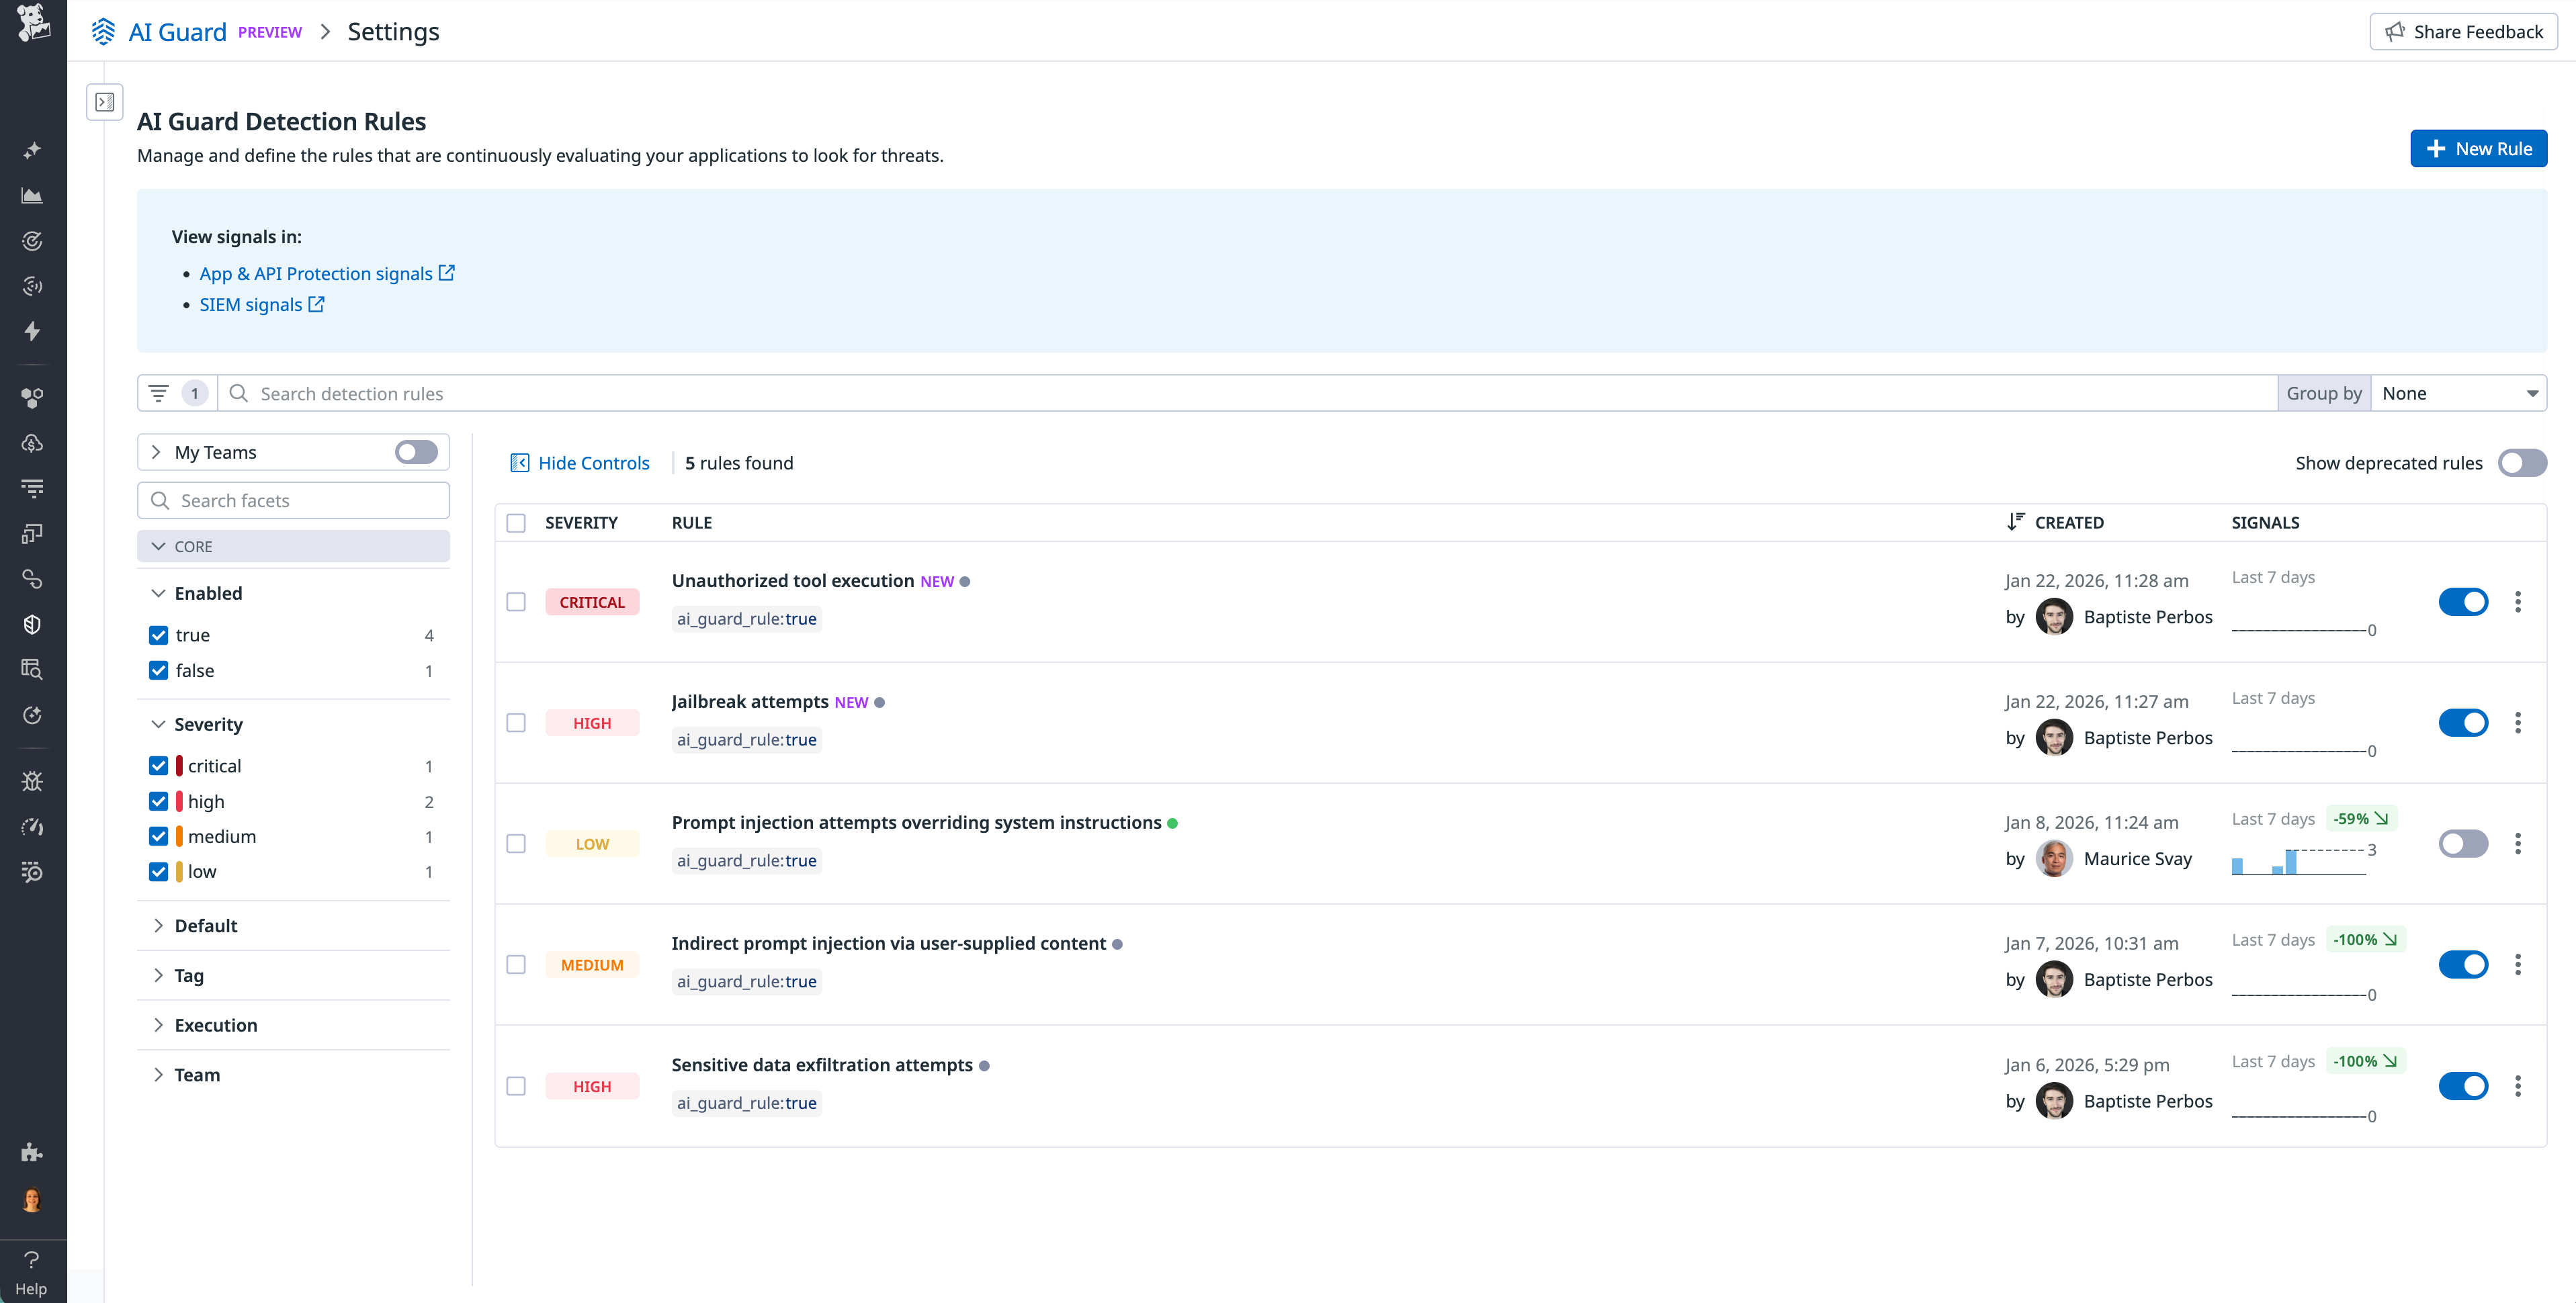Click the Help question mark icon
The image size is (2576, 1303).
(31, 1260)
